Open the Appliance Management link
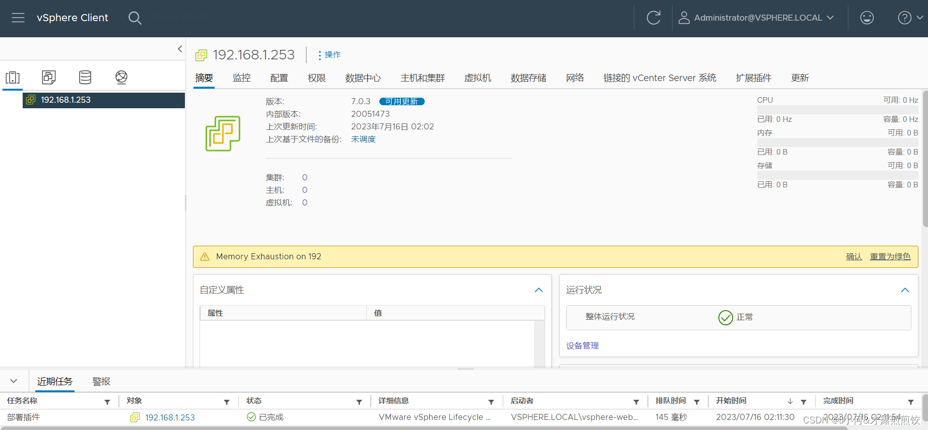This screenshot has width=928, height=430. click(x=582, y=346)
